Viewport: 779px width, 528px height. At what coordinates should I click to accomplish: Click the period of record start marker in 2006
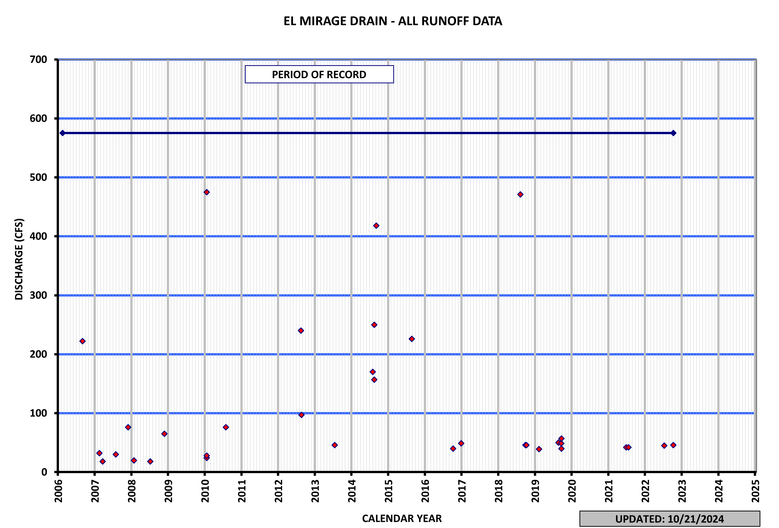[62, 133]
